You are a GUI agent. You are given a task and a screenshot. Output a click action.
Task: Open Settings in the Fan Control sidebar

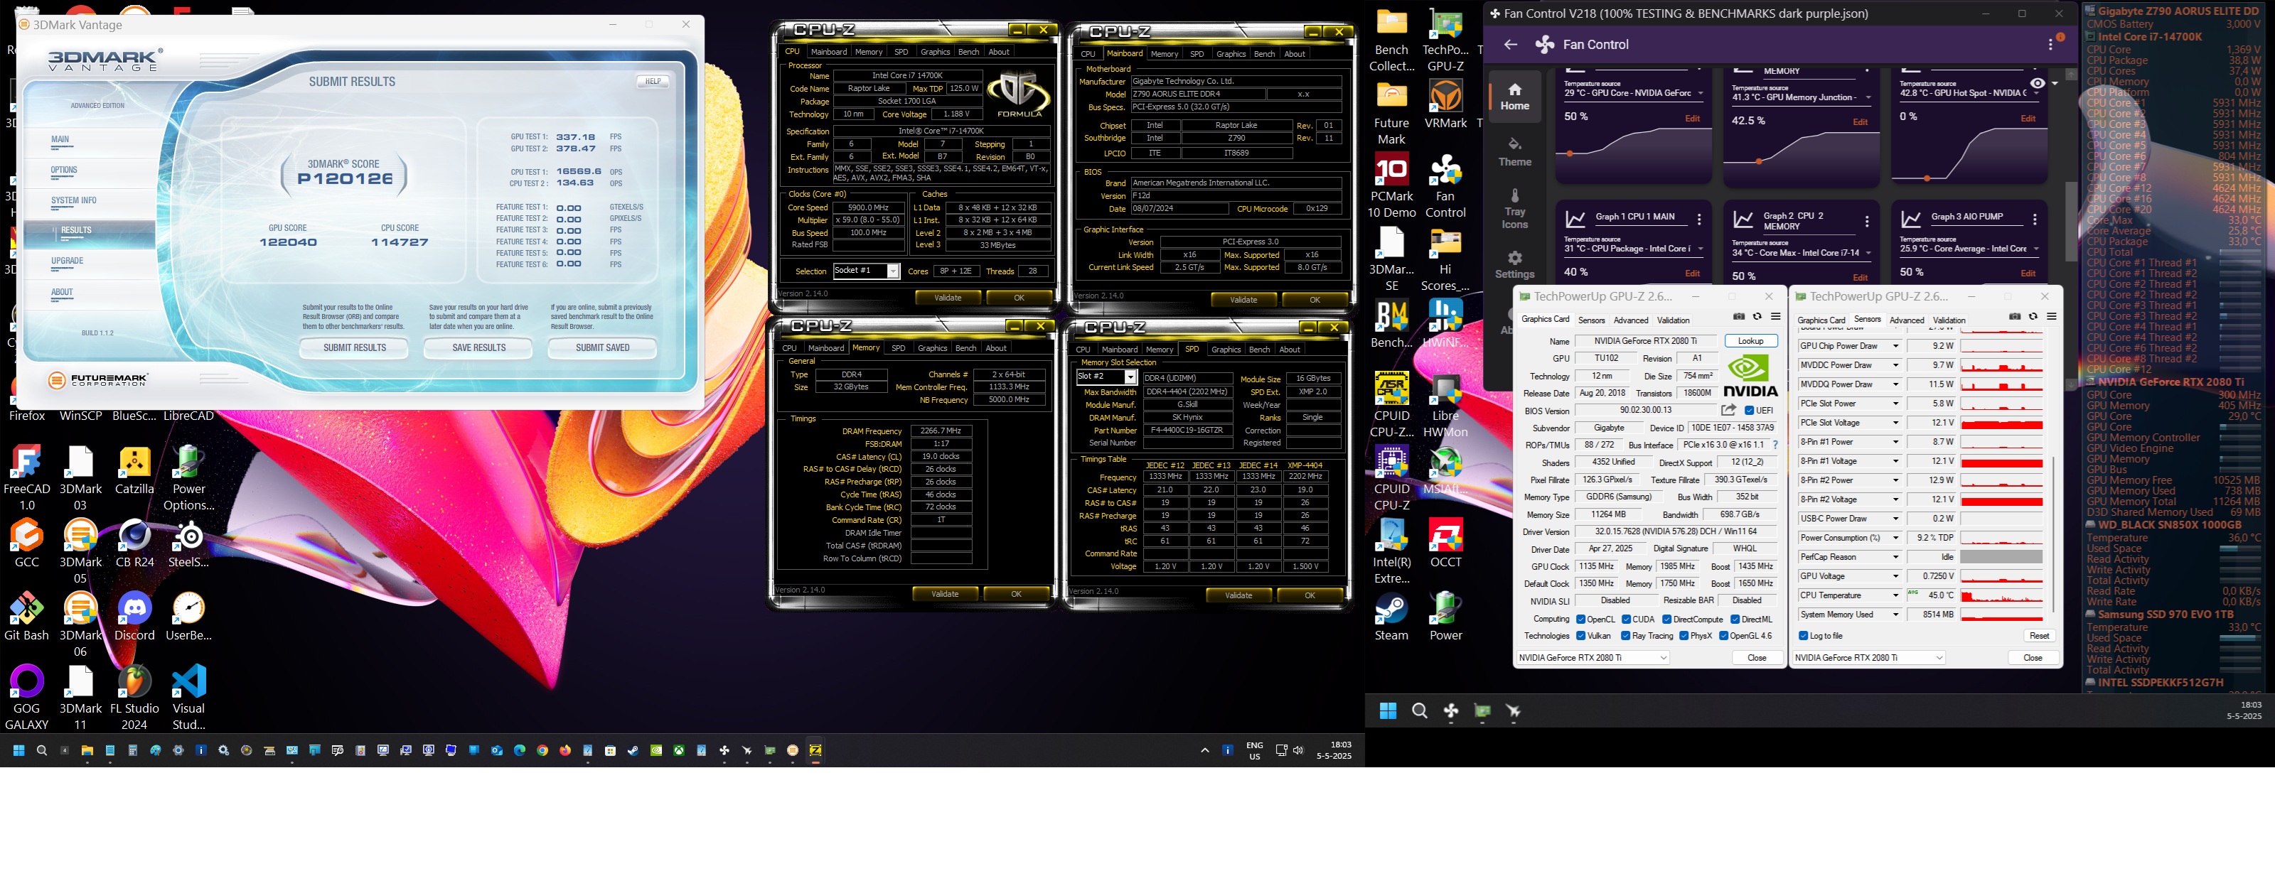click(x=1514, y=265)
